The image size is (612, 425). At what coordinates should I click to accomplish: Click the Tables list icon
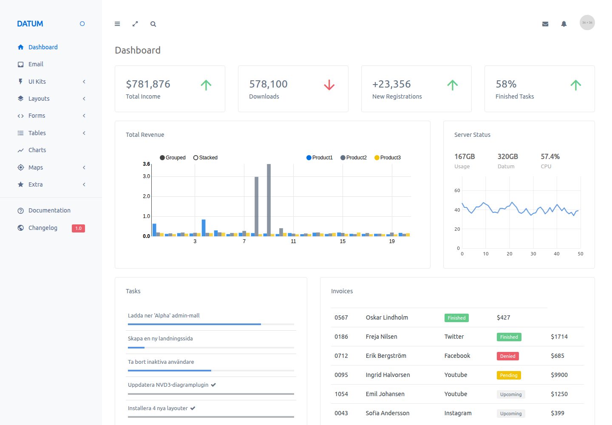[x=20, y=133]
